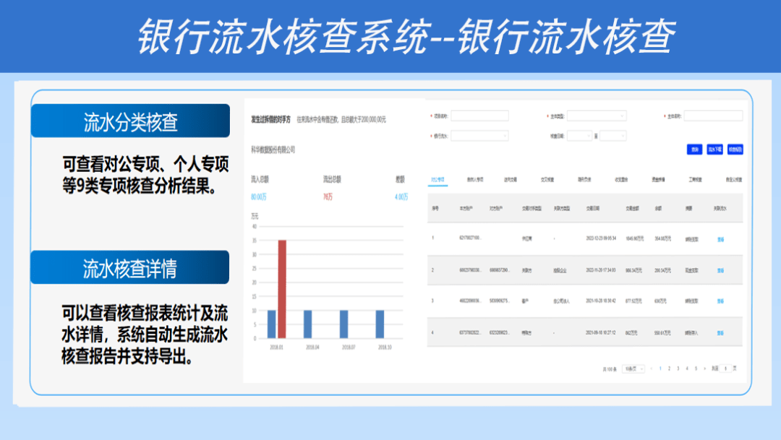Click the 交易金额 column header
Viewport: 781px width, 440px height.
coord(632,209)
